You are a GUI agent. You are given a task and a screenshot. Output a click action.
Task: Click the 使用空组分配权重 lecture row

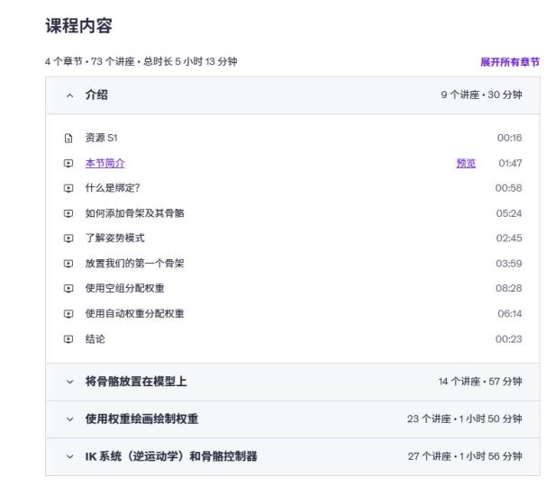293,289
